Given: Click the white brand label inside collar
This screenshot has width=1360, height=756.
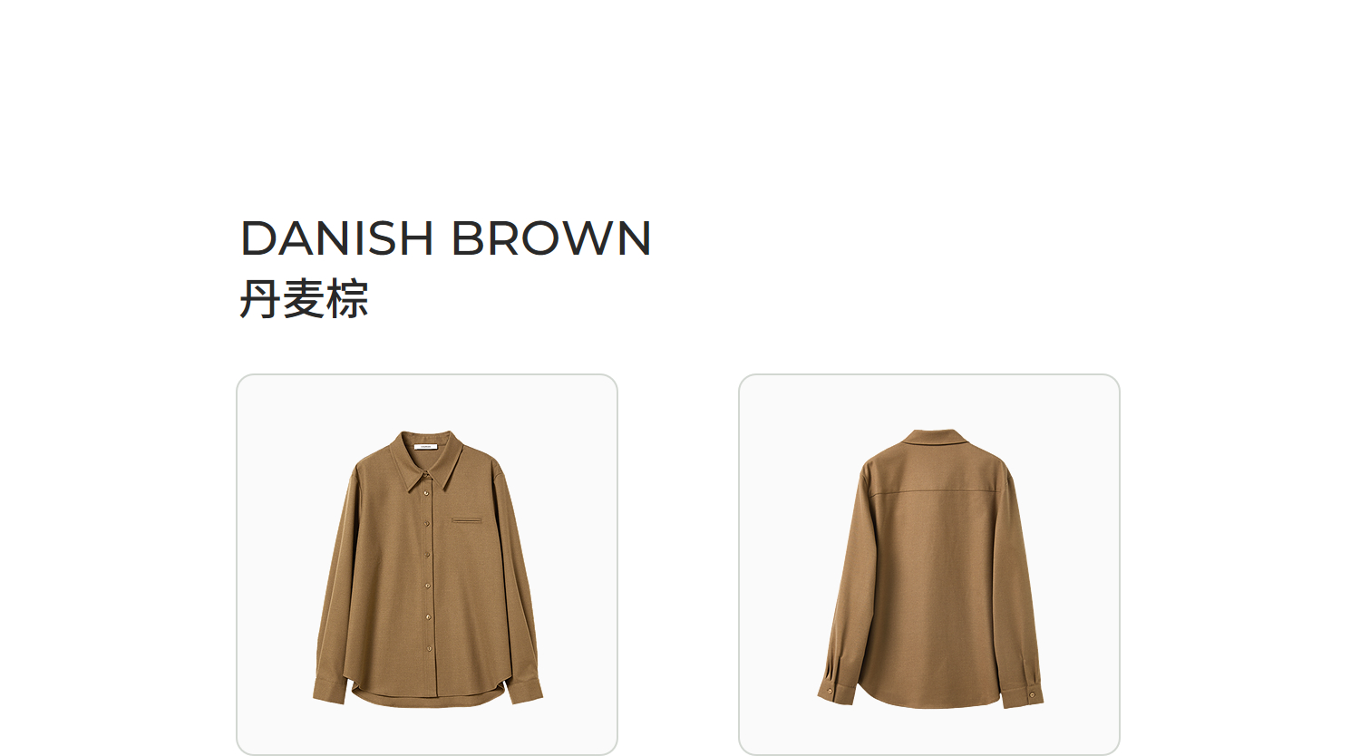Looking at the screenshot, I should pos(425,446).
